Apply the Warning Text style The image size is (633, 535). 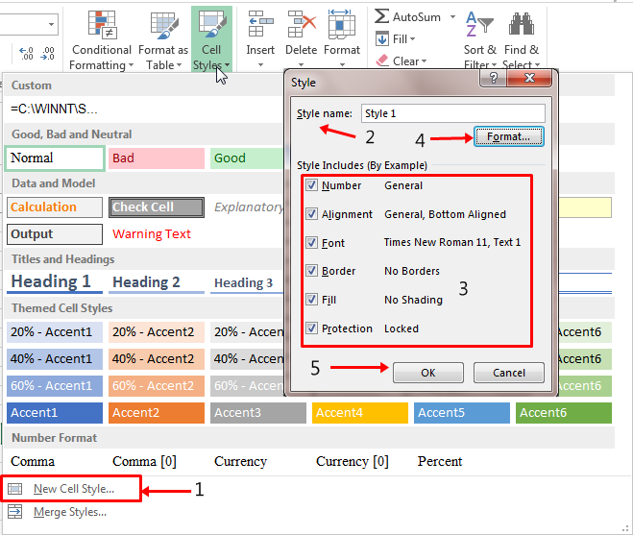pos(152,234)
